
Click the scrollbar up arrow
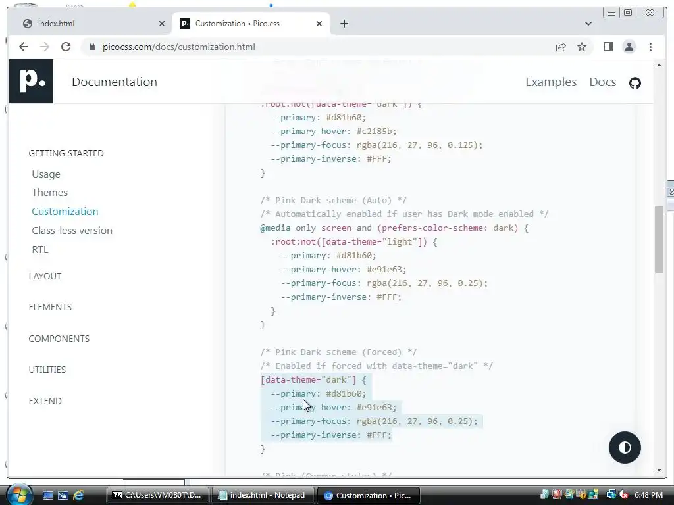(659, 65)
